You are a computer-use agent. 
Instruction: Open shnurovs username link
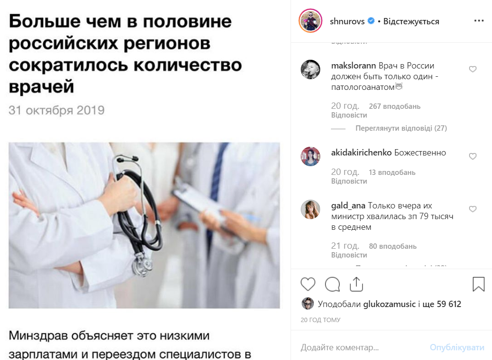point(347,21)
